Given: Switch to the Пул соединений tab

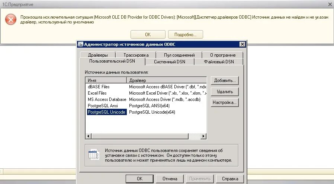Looking at the screenshot, I should 179,55.
